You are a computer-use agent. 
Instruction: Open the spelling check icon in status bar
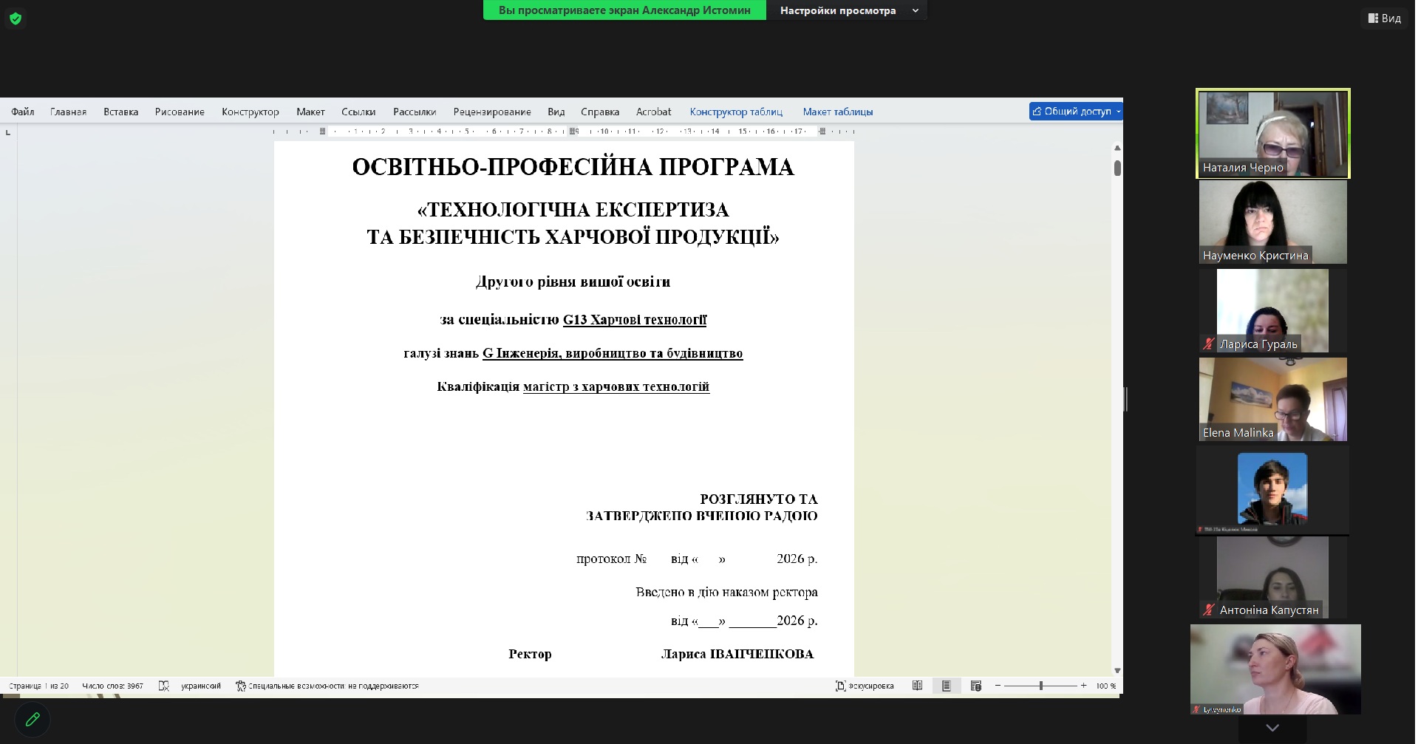(x=164, y=686)
